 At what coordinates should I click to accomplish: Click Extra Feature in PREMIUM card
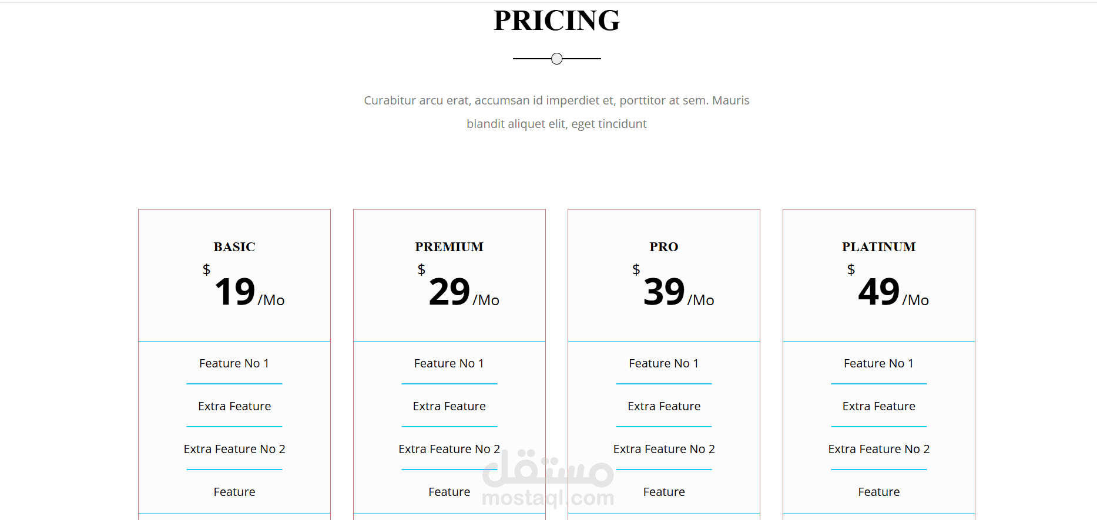pyautogui.click(x=449, y=406)
